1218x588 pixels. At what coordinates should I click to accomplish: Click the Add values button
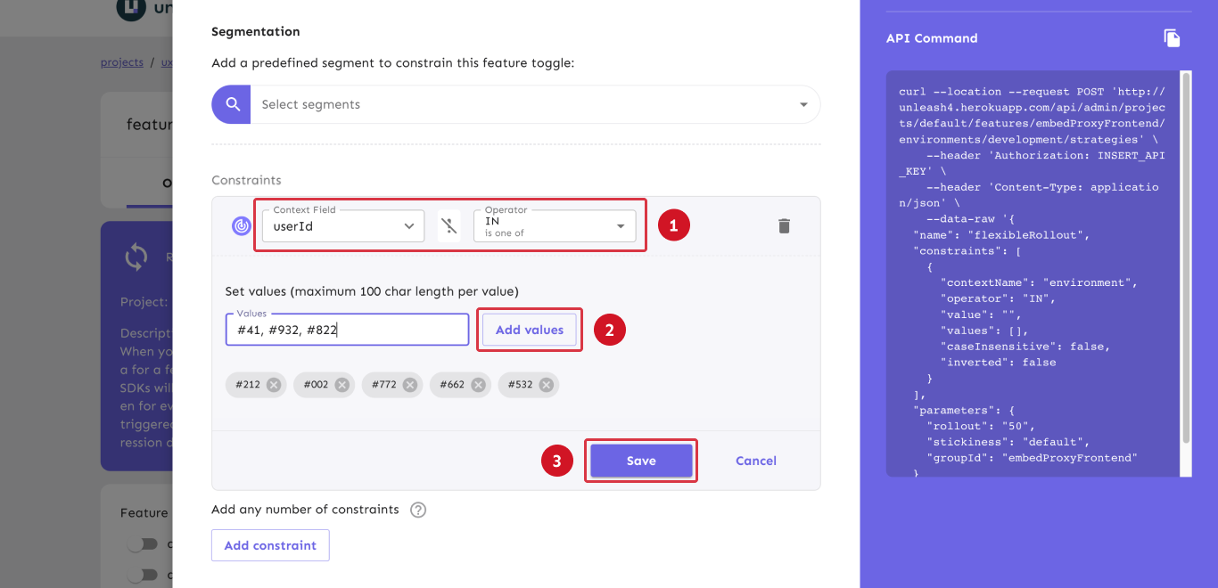(x=530, y=330)
